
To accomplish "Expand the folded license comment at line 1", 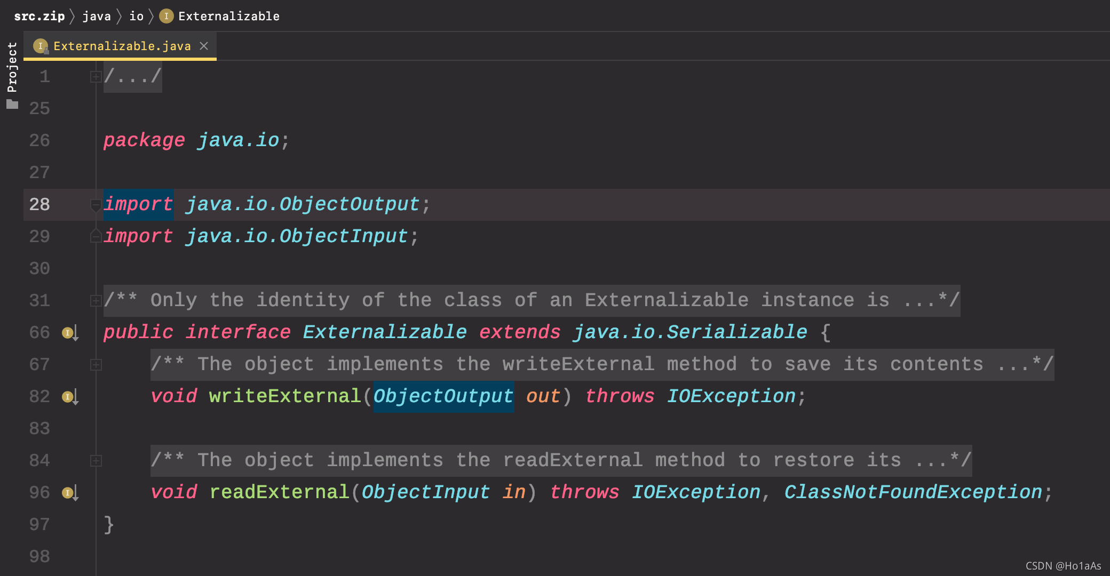I will (x=96, y=77).
